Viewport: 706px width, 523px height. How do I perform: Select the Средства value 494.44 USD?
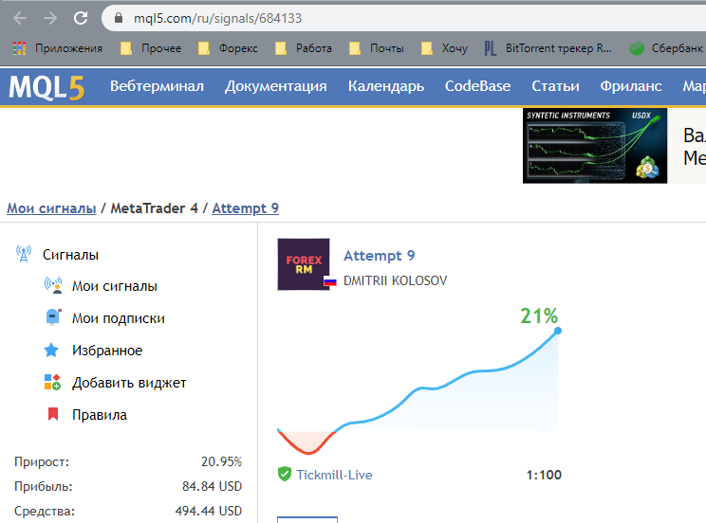pyautogui.click(x=209, y=512)
